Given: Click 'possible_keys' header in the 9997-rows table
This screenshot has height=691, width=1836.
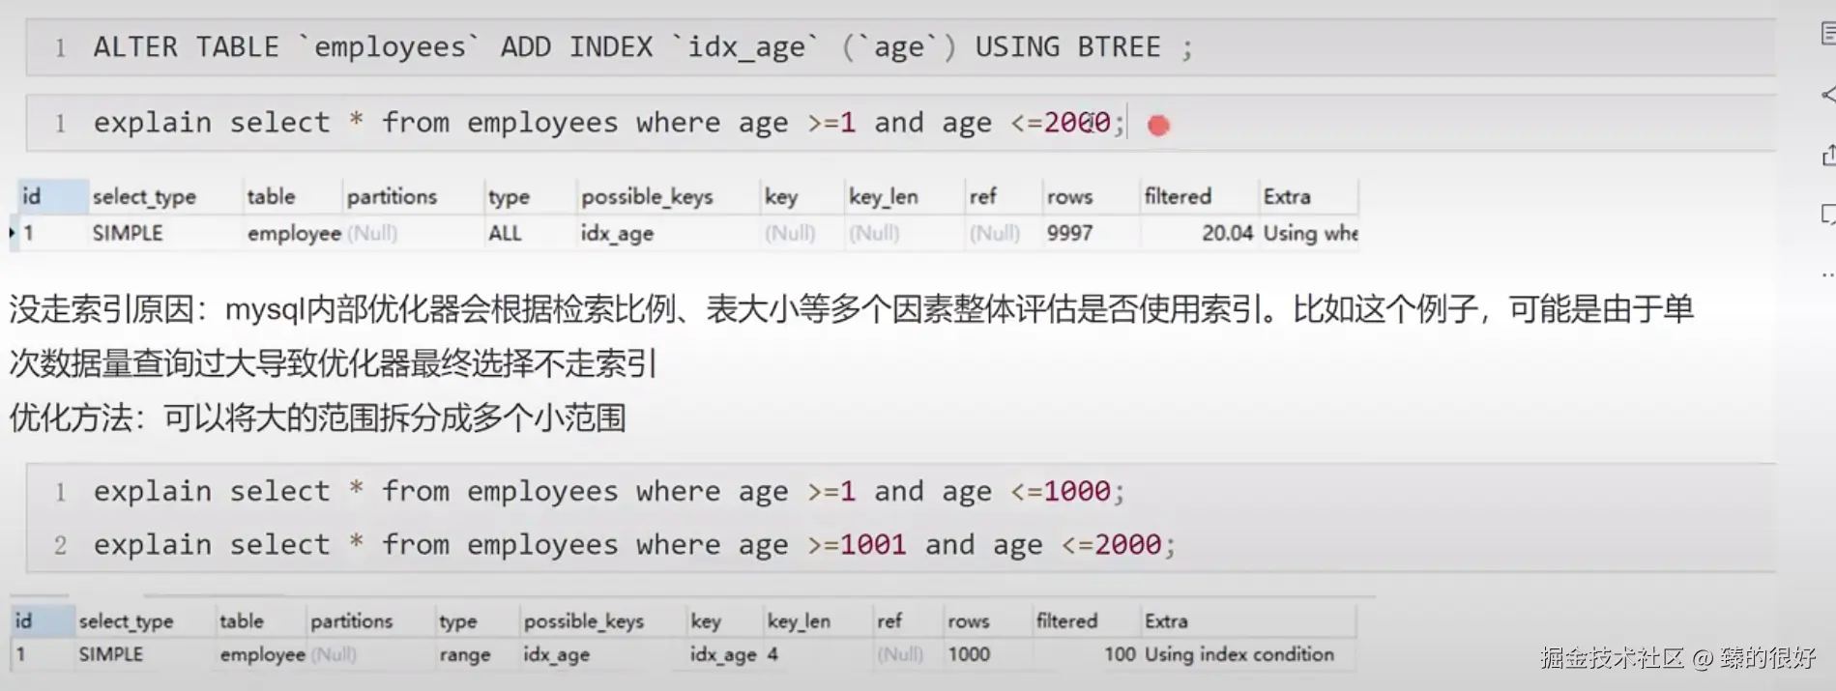Looking at the screenshot, I should tap(647, 196).
